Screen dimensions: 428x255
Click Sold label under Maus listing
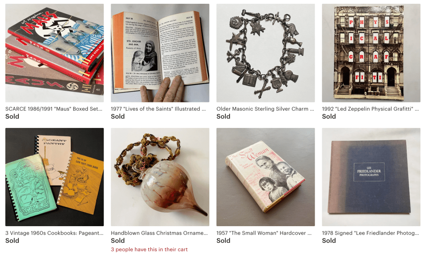tap(12, 116)
